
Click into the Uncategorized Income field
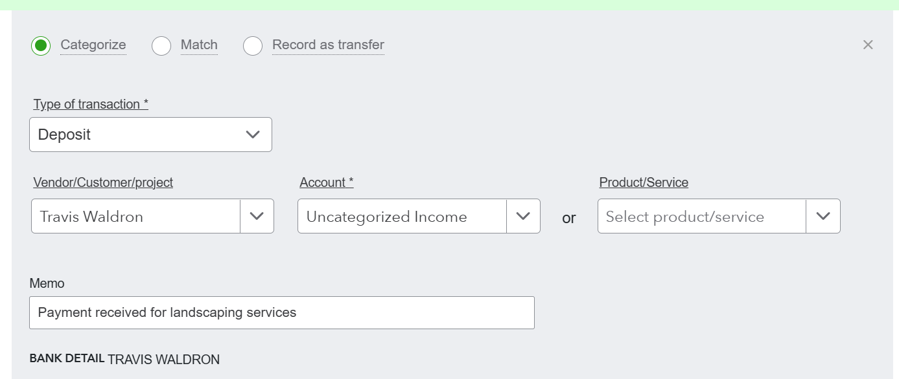402,217
